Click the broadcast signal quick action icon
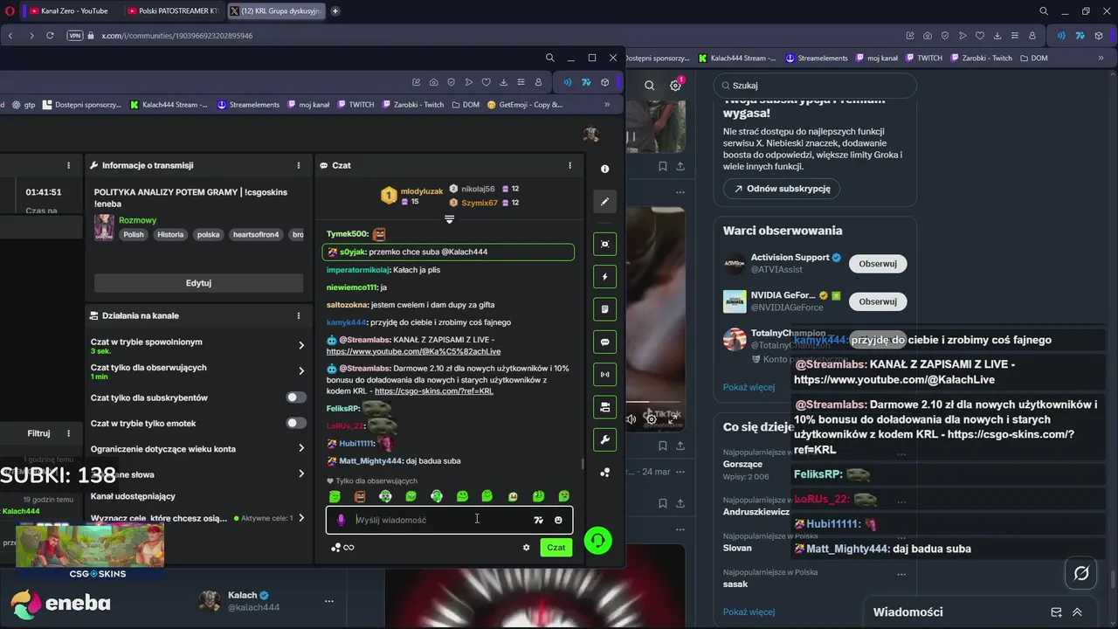 [x=604, y=374]
